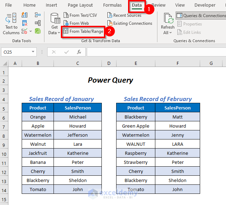The height and width of the screenshot is (205, 226).
Task: Open the Relationships tool icon
Action: coord(37,23)
